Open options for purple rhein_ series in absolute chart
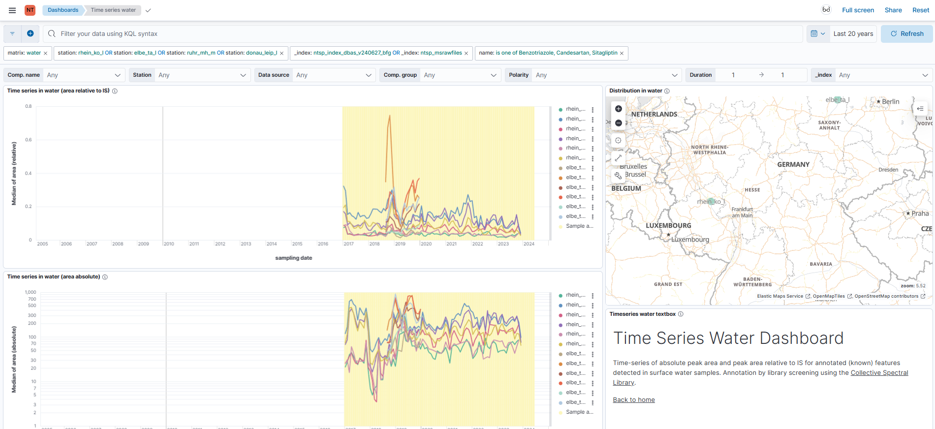The image size is (935, 429). point(592,325)
